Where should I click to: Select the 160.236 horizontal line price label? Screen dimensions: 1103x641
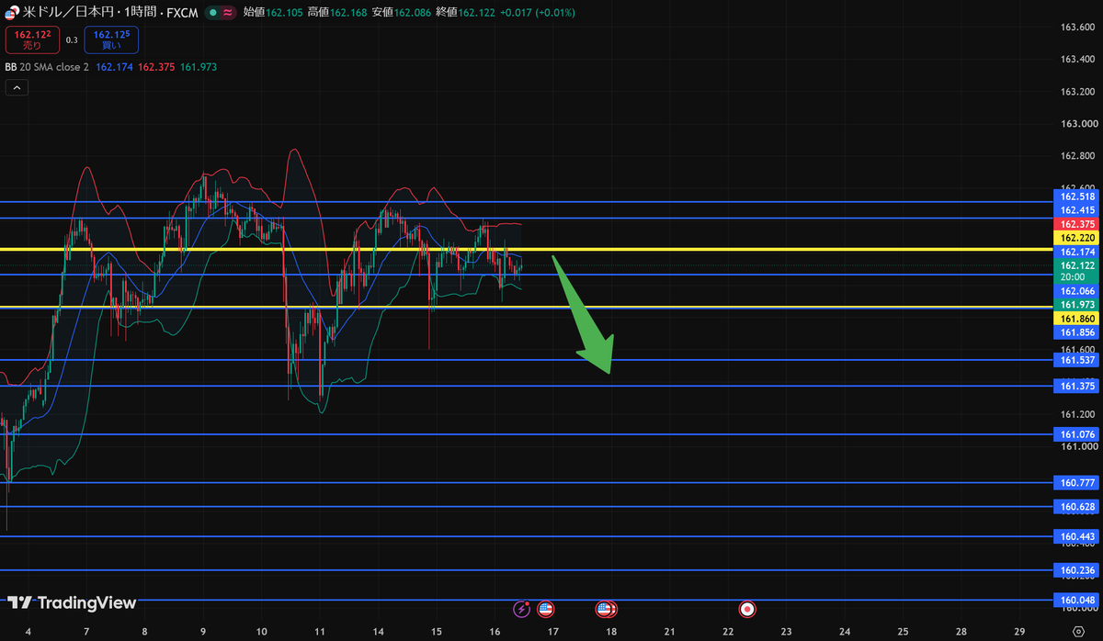pyautogui.click(x=1077, y=570)
